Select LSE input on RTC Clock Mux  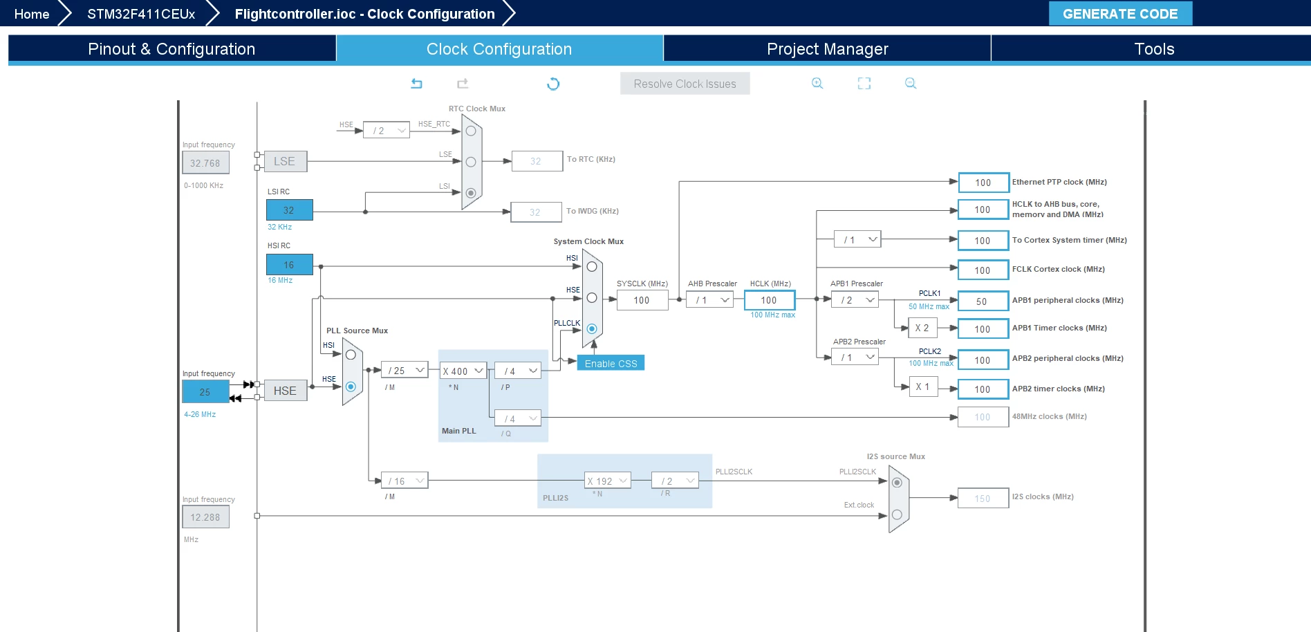click(471, 162)
